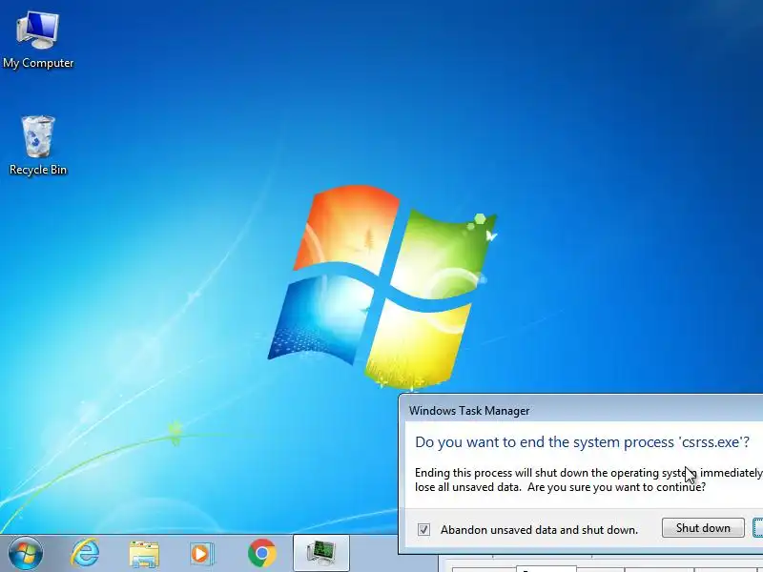Open Windows Explorer folder icon in taskbar
This screenshot has width=763, height=572.
tap(144, 554)
